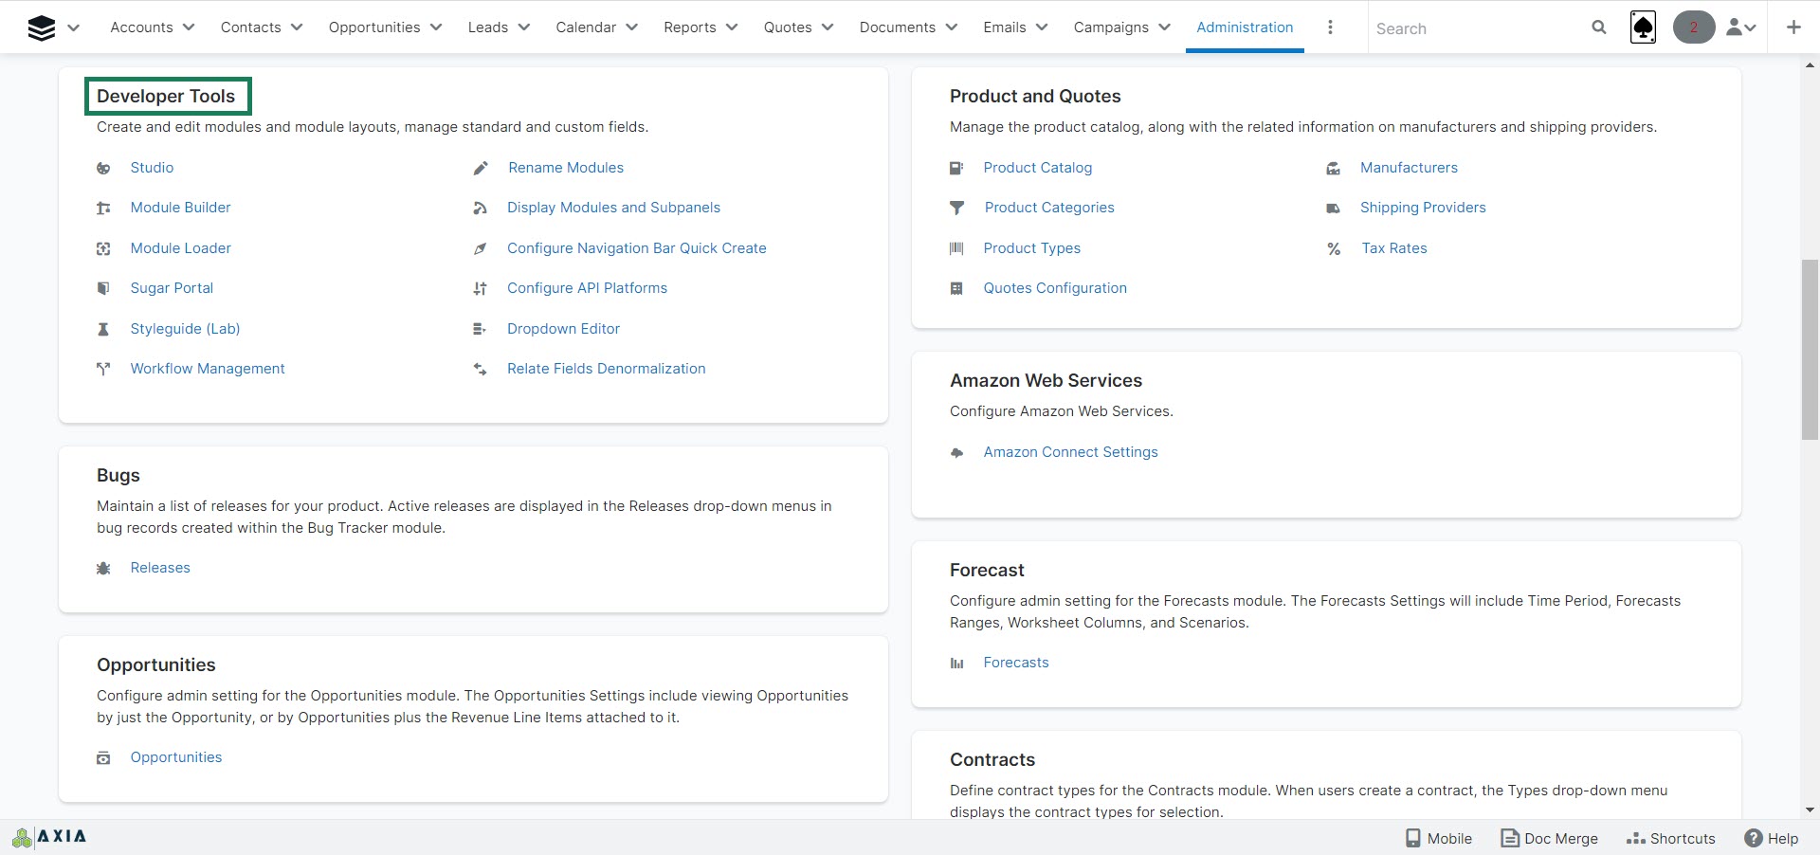Click the SugarCRM cube logo icon
Viewport: 1820px width, 855px height.
(x=42, y=27)
